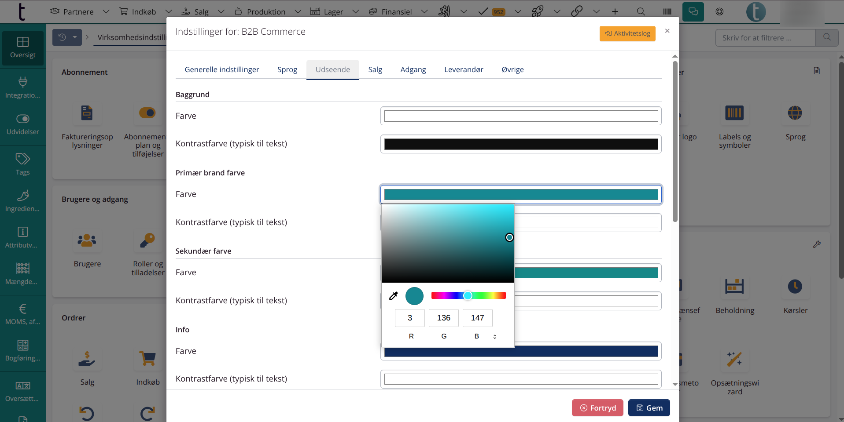Switch to the Generelle indstillinger tab
Screen dimensions: 844x422
click(x=221, y=69)
